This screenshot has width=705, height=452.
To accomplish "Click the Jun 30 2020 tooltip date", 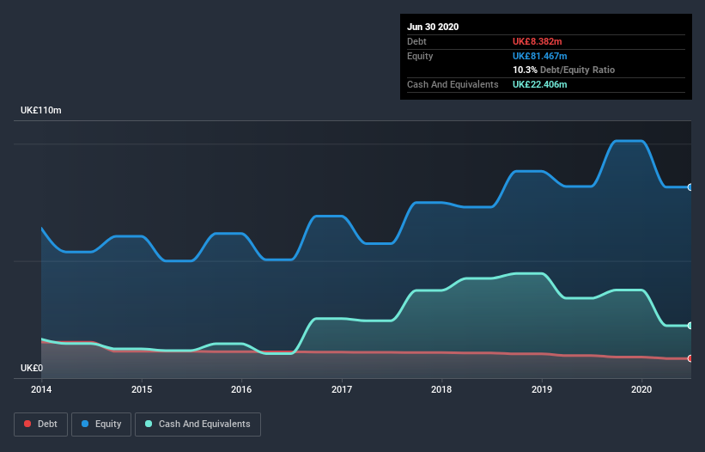I will click(x=433, y=27).
